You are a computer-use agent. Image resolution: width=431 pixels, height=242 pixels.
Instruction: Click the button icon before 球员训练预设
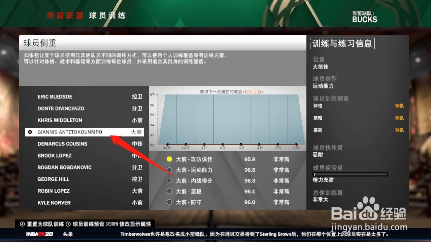[x=68, y=224]
